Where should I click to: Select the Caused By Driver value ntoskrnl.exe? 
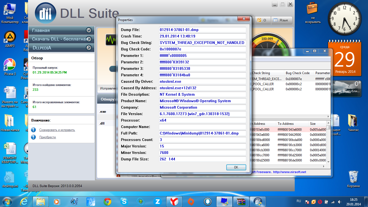(x=203, y=81)
